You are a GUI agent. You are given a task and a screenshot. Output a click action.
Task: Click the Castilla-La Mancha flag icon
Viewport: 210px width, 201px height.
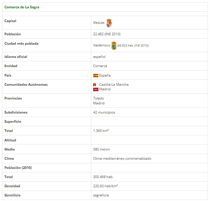point(95,85)
